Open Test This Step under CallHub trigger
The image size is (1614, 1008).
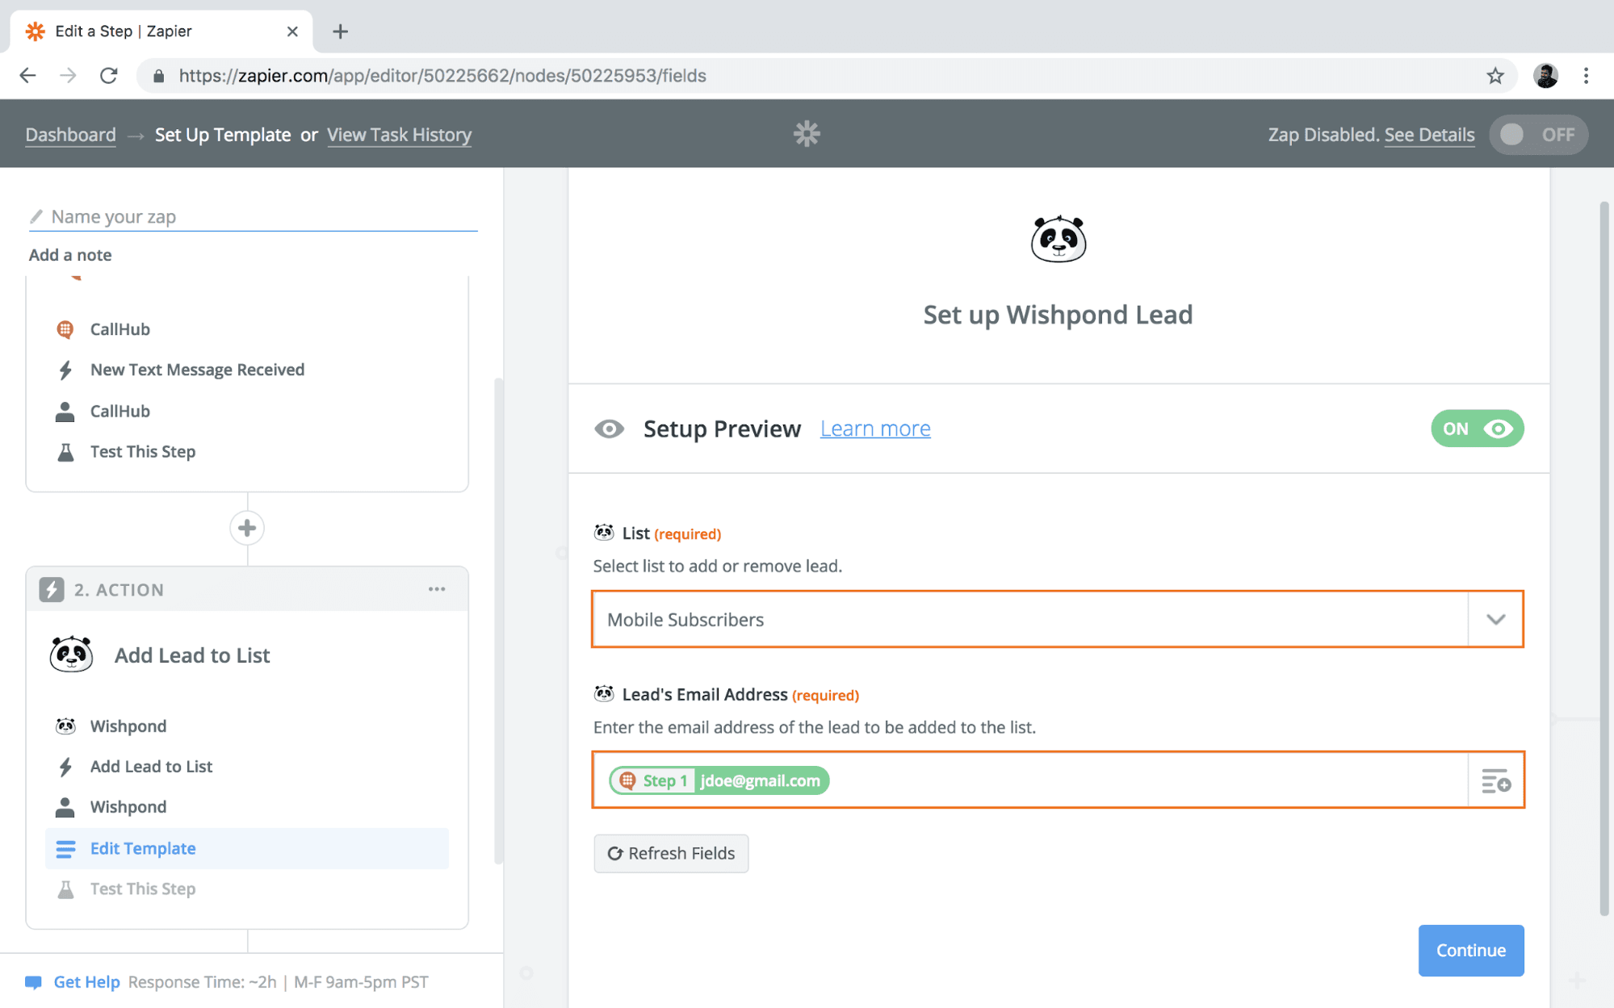point(143,452)
